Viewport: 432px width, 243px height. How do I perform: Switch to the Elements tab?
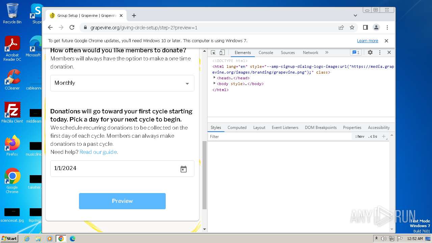click(x=243, y=53)
